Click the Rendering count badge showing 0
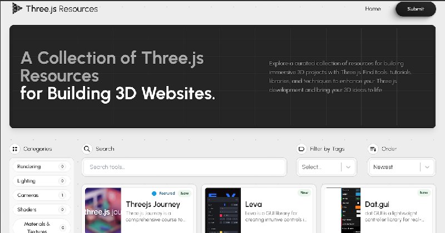Screen dimensions: 445x233 pyautogui.click(x=62, y=166)
